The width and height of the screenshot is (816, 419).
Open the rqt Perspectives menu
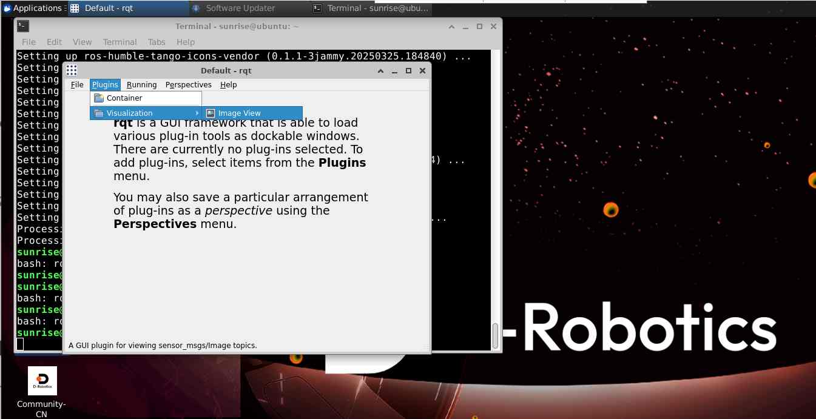pos(188,85)
